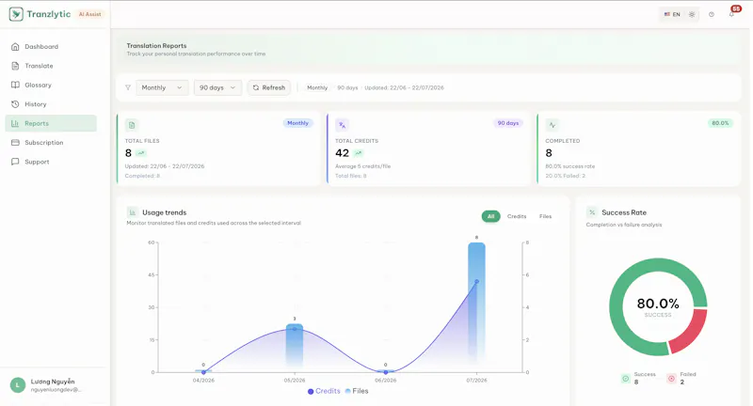The height and width of the screenshot is (406, 753).
Task: Open the Glossary section
Action: [51, 85]
